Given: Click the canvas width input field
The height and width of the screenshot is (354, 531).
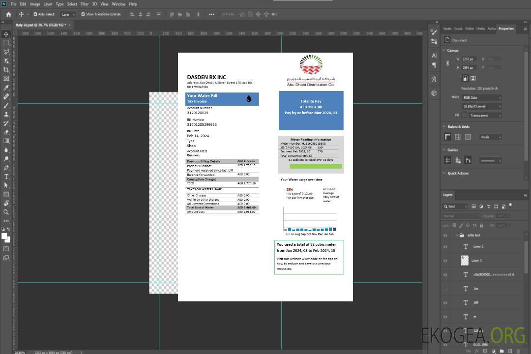Looking at the screenshot, I should point(470,59).
